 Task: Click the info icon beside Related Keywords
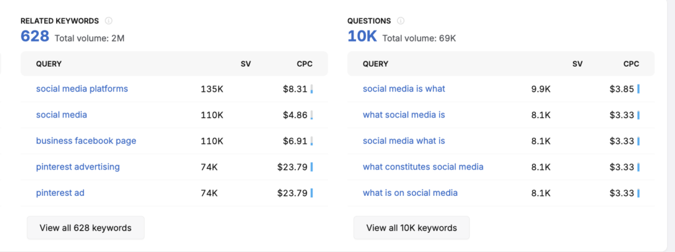tap(109, 20)
